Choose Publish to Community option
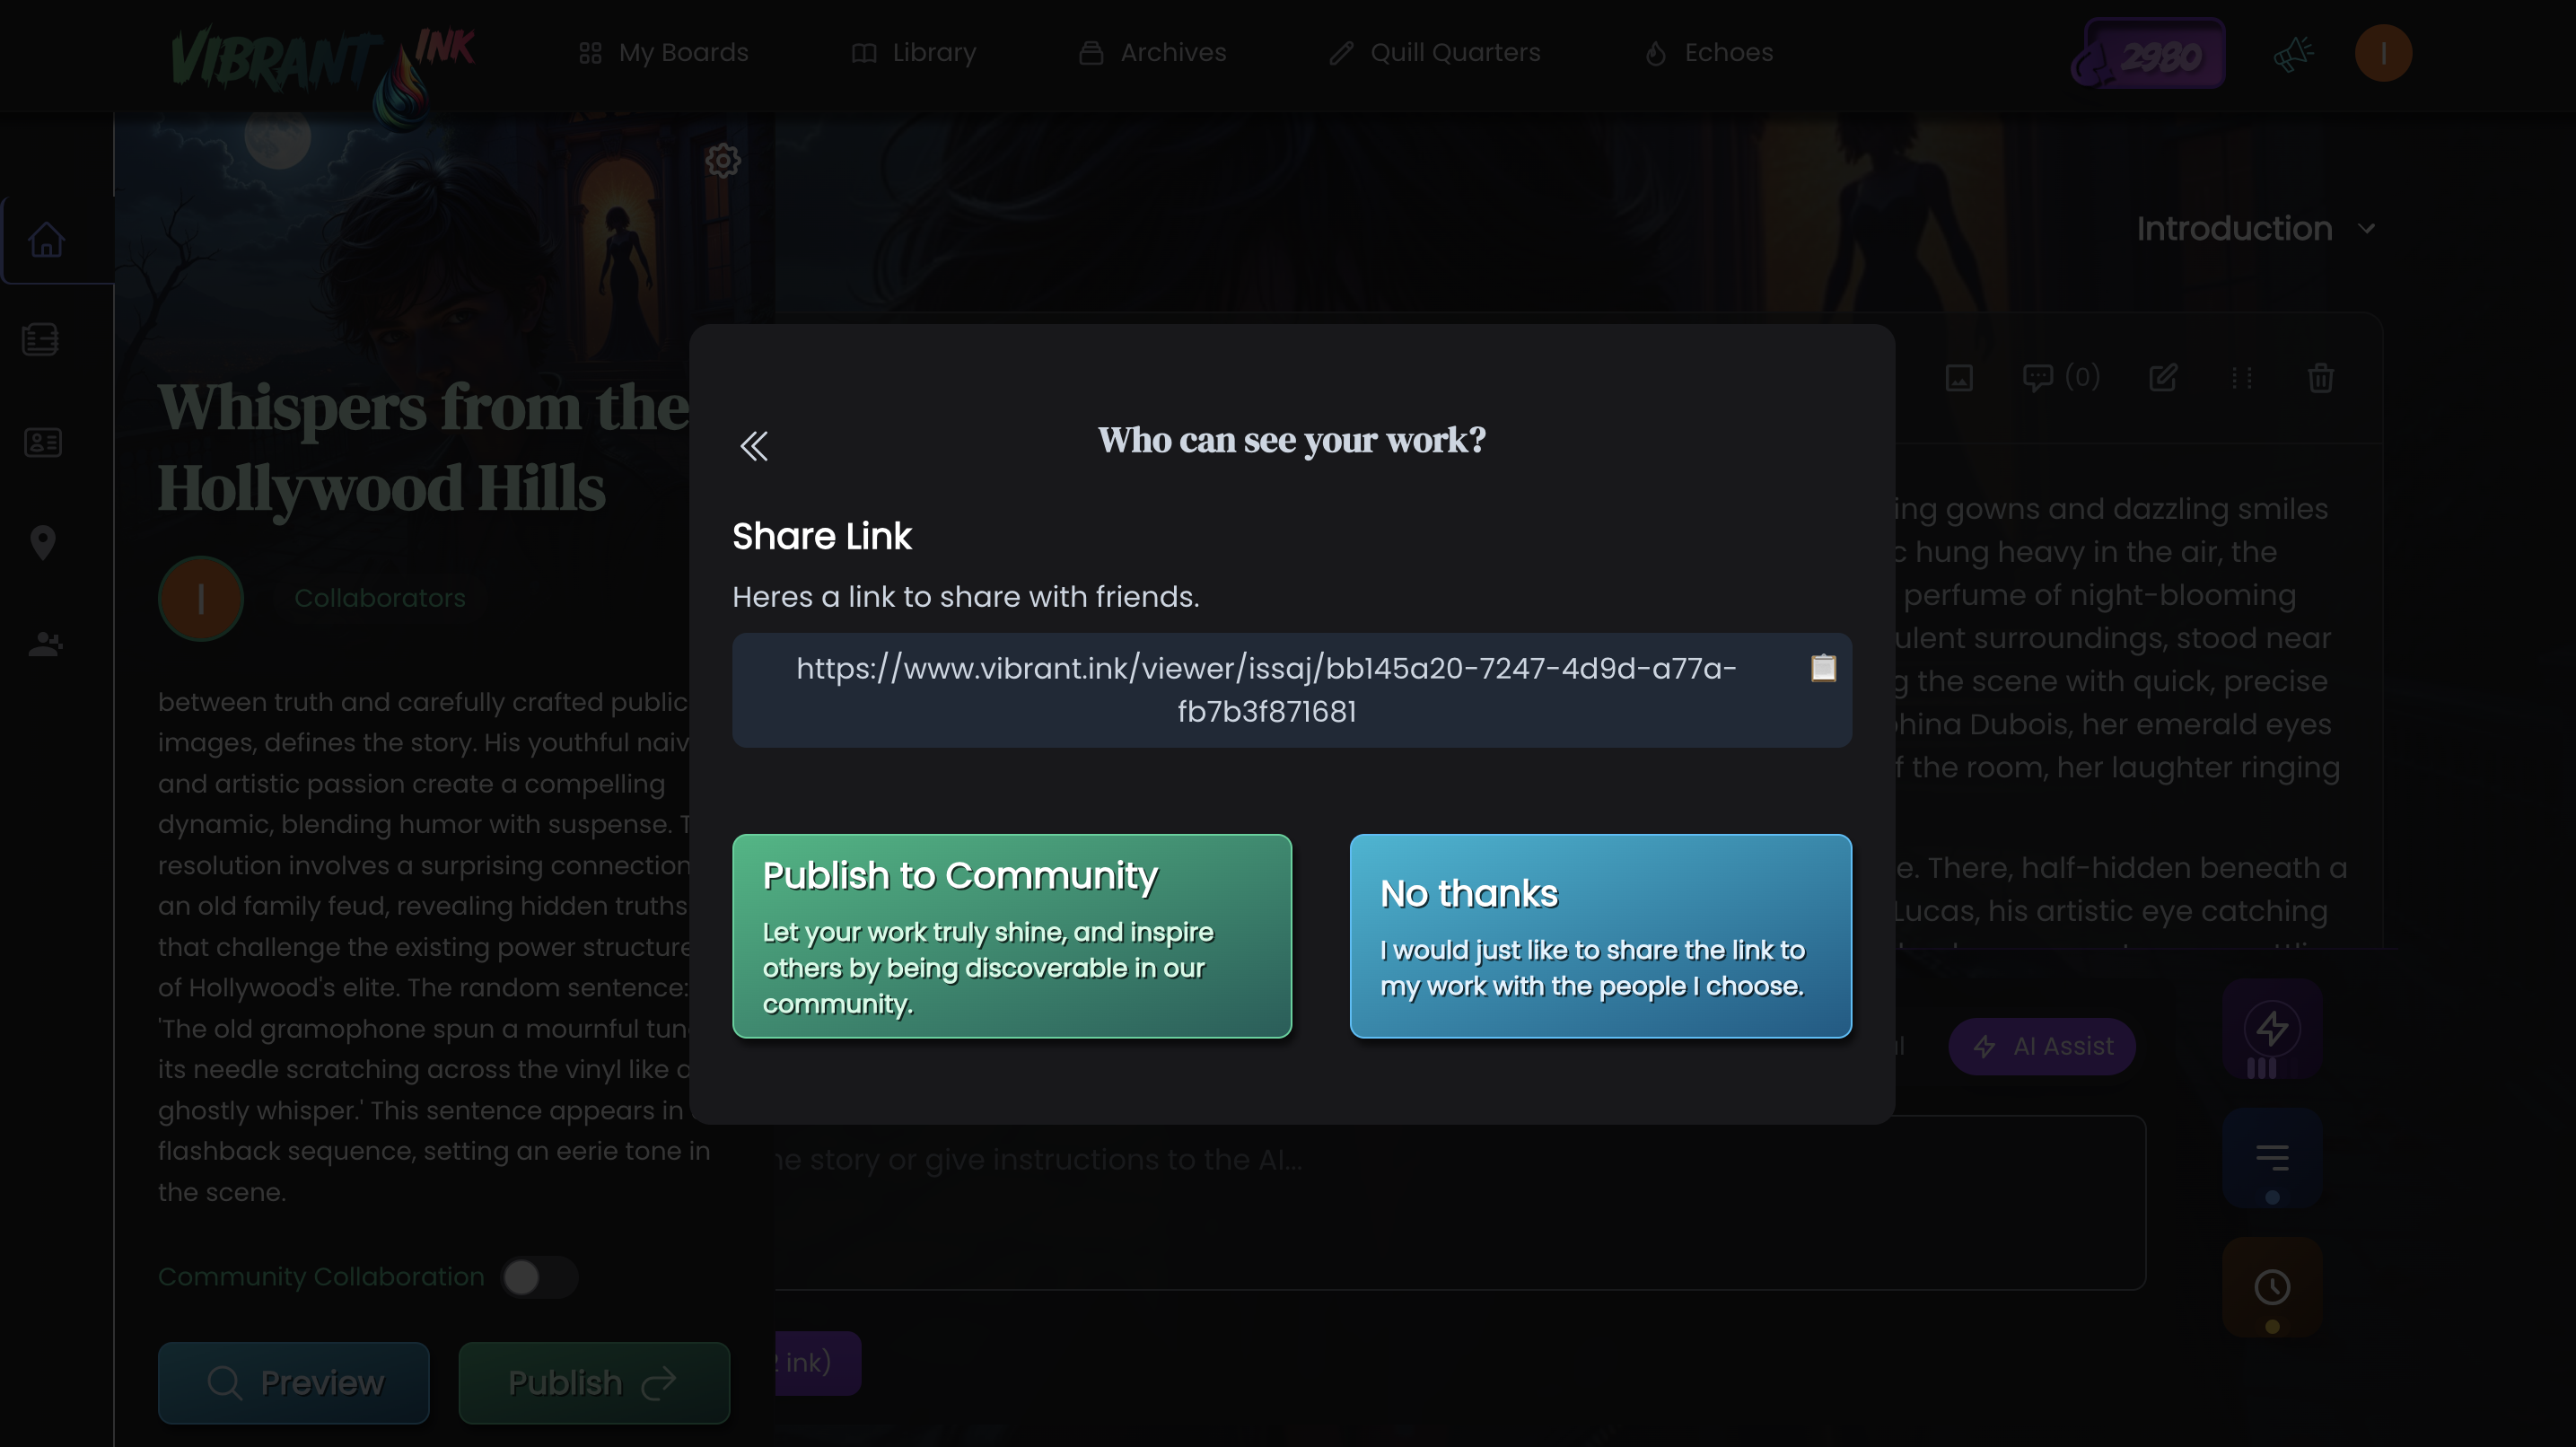This screenshot has height=1447, width=2576. point(1011,936)
